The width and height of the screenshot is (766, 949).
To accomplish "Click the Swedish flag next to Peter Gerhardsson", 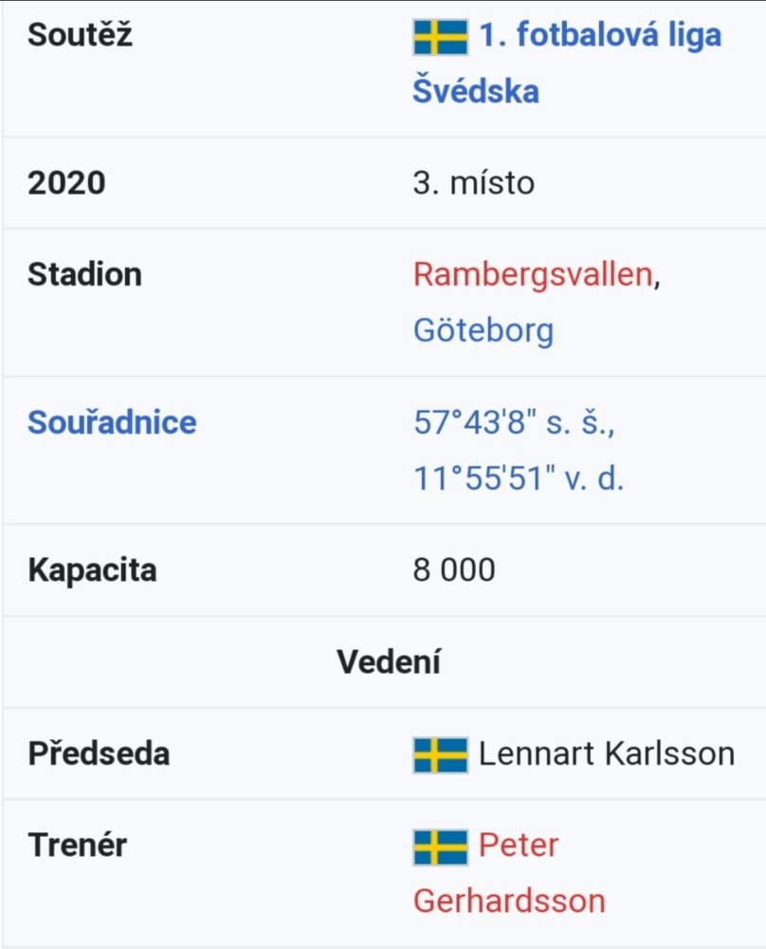I will pos(440,847).
